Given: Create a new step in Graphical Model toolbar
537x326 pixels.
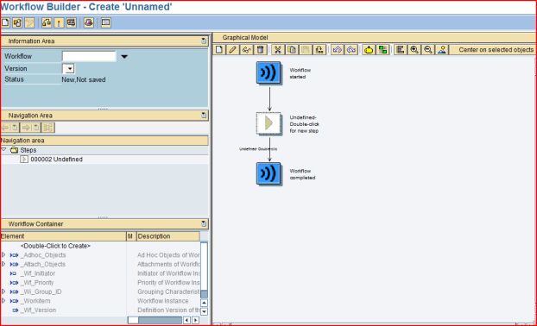Looking at the screenshot, I should [219, 50].
